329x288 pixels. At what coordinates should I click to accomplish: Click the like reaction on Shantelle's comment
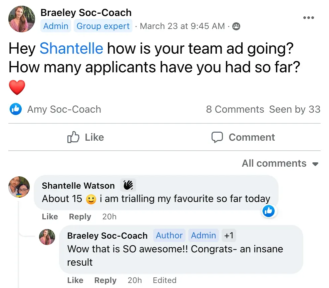(269, 211)
